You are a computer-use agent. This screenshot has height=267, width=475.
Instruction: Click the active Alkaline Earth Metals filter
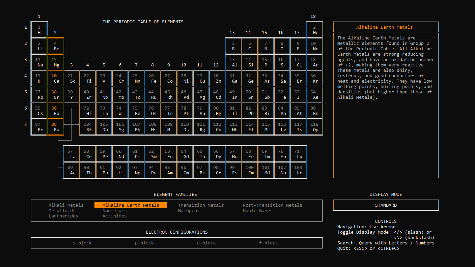point(131,205)
